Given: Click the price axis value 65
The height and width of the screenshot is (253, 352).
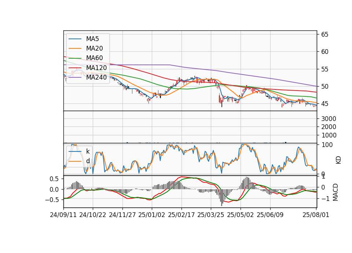Looking at the screenshot, I should pos(324,34).
